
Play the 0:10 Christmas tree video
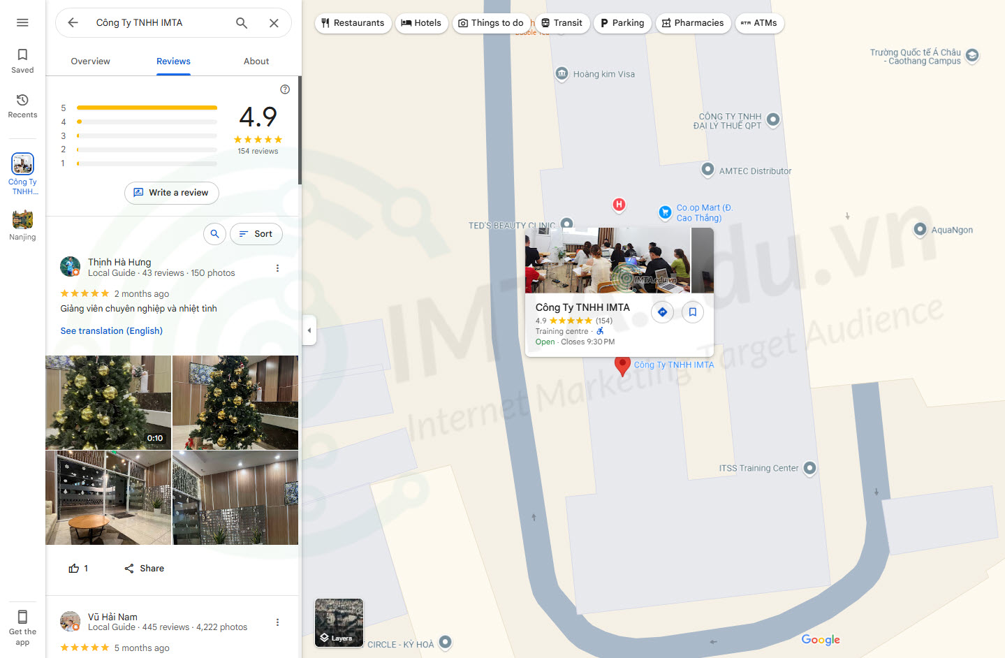pos(108,402)
